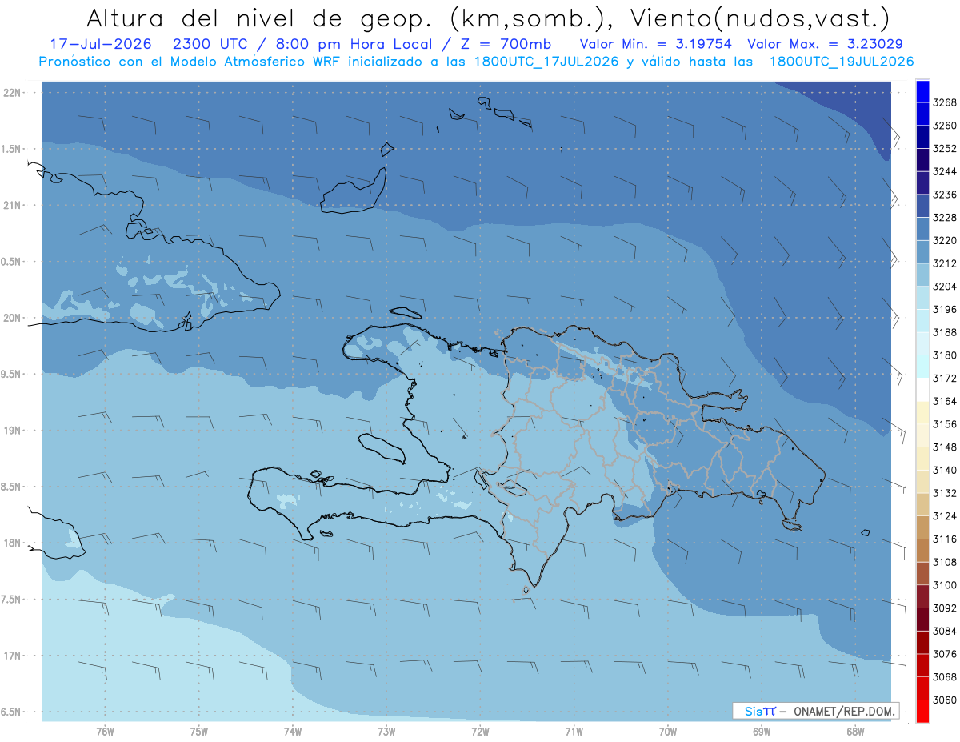Click the 'Valor Min. = 3.19754' text

pyautogui.click(x=656, y=44)
